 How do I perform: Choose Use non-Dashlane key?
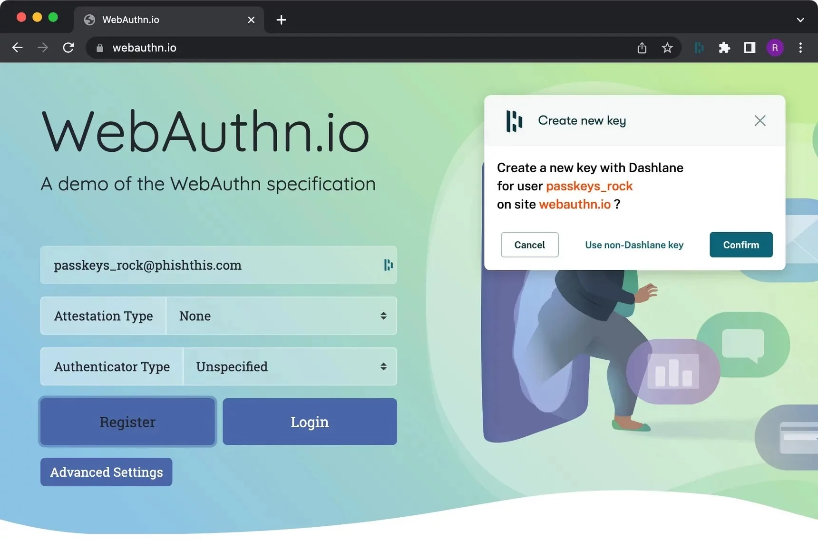pyautogui.click(x=634, y=245)
